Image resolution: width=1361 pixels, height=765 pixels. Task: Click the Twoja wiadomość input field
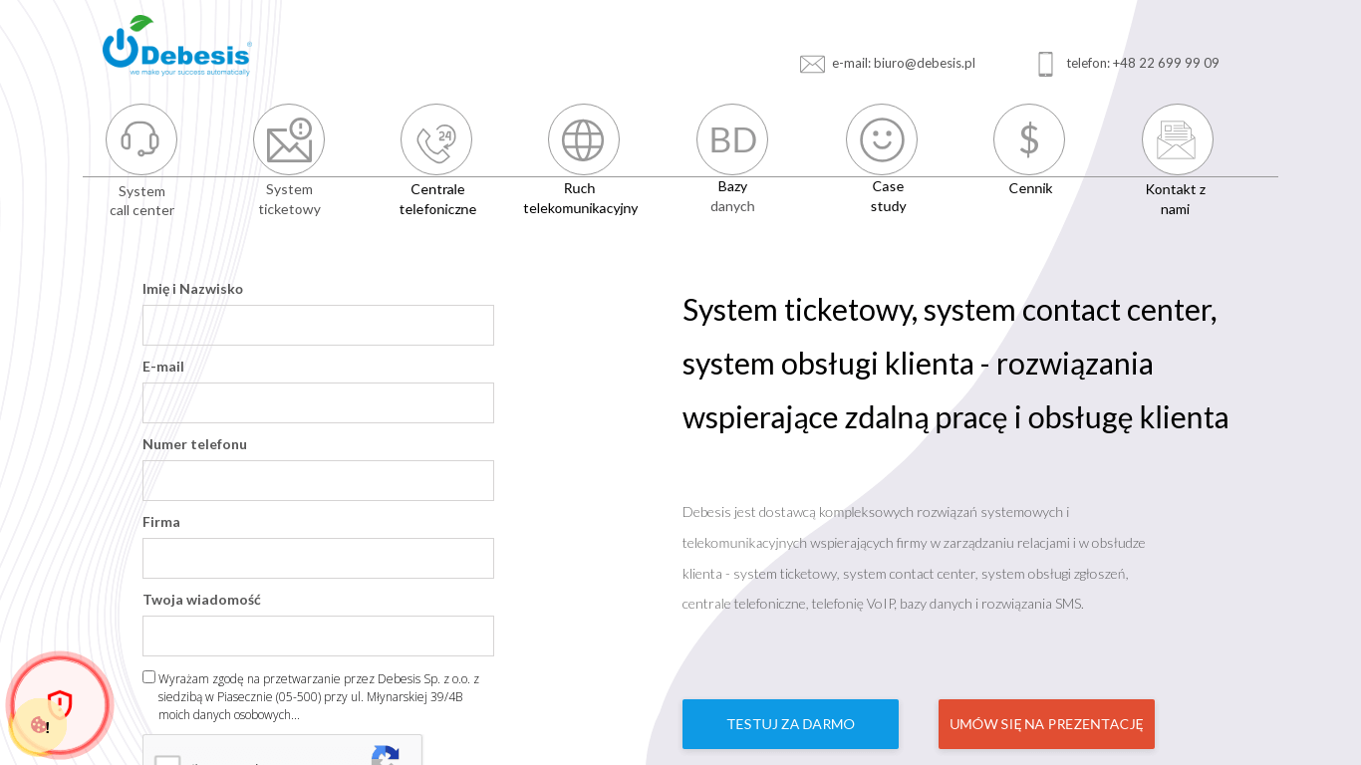[318, 636]
